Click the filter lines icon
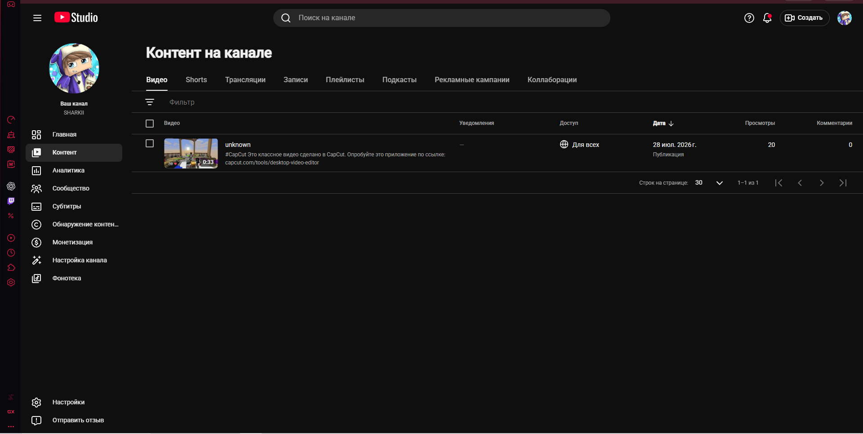 coord(150,102)
